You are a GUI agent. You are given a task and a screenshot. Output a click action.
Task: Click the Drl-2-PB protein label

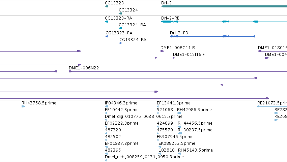[179, 33]
